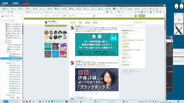Close the bookmarks sidebar
The width and height of the screenshot is (184, 103).
pyautogui.click(x=21, y=16)
